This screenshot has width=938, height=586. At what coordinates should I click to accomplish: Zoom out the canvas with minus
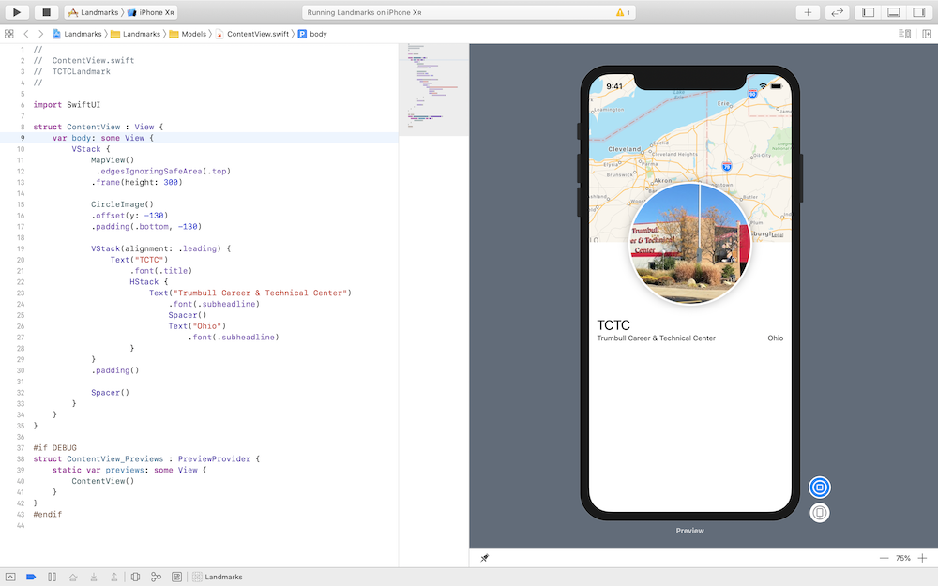884,558
